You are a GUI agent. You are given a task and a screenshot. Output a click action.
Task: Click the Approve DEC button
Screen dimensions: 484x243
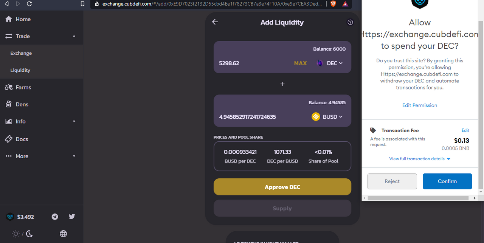(282, 187)
